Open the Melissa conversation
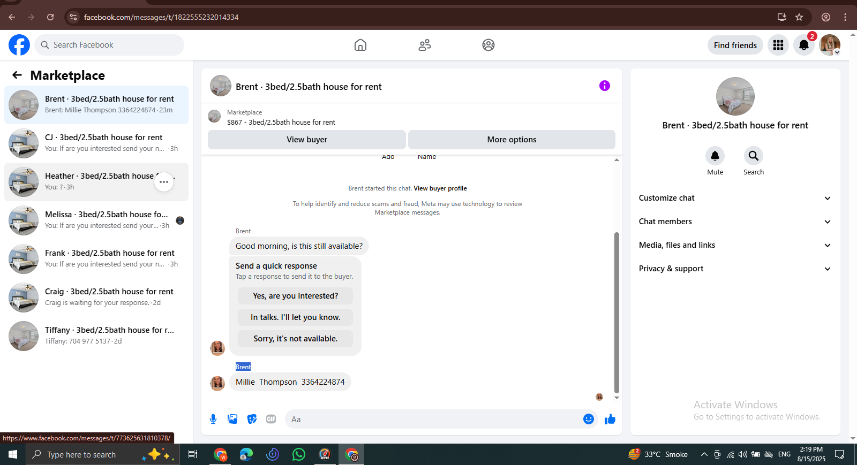857x465 pixels. [96, 220]
